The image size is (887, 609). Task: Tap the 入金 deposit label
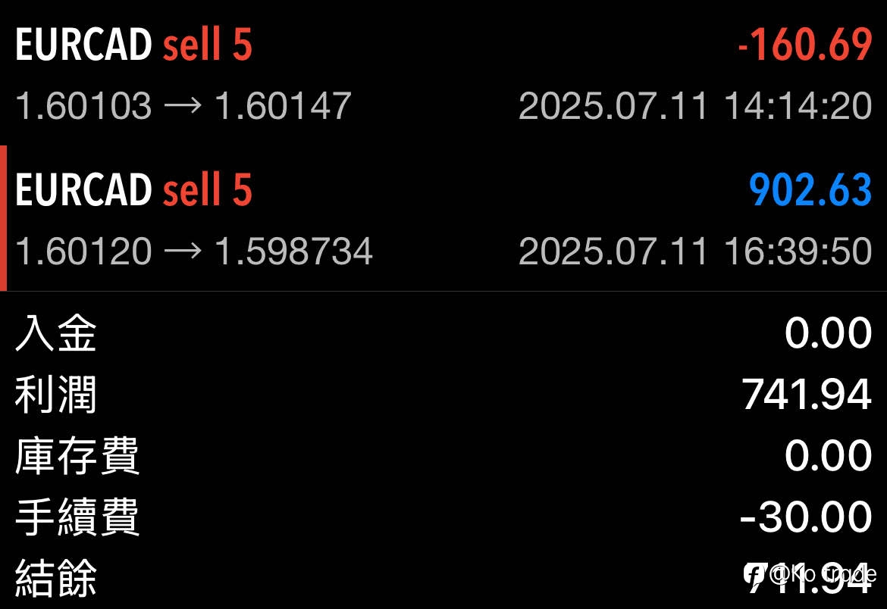point(56,333)
